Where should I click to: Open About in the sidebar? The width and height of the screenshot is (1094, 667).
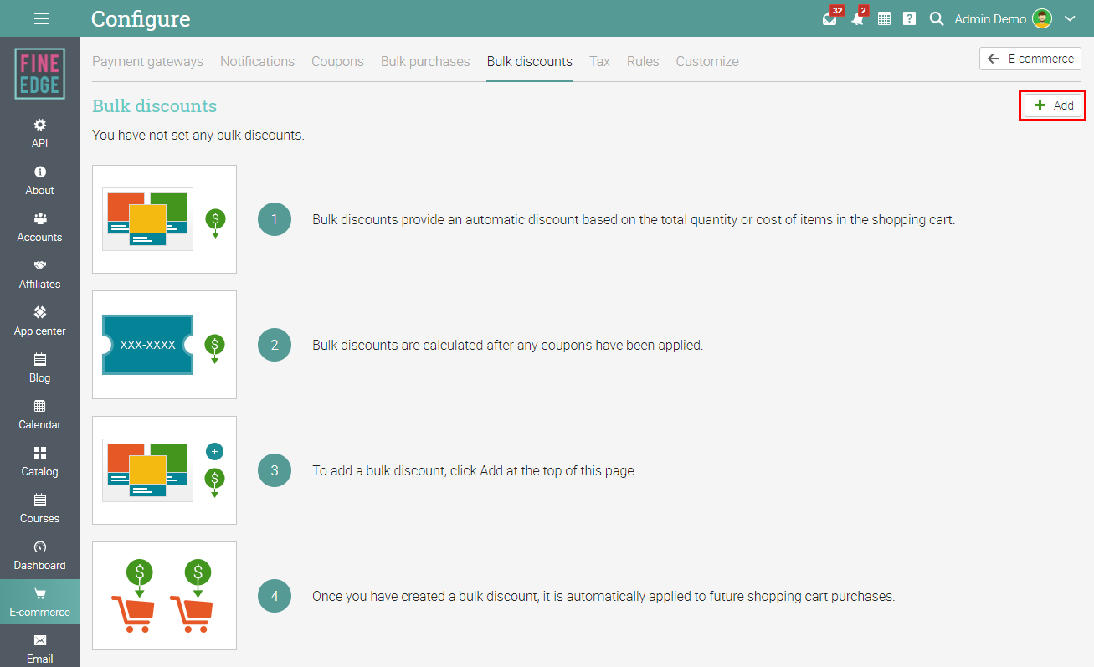[x=39, y=180]
